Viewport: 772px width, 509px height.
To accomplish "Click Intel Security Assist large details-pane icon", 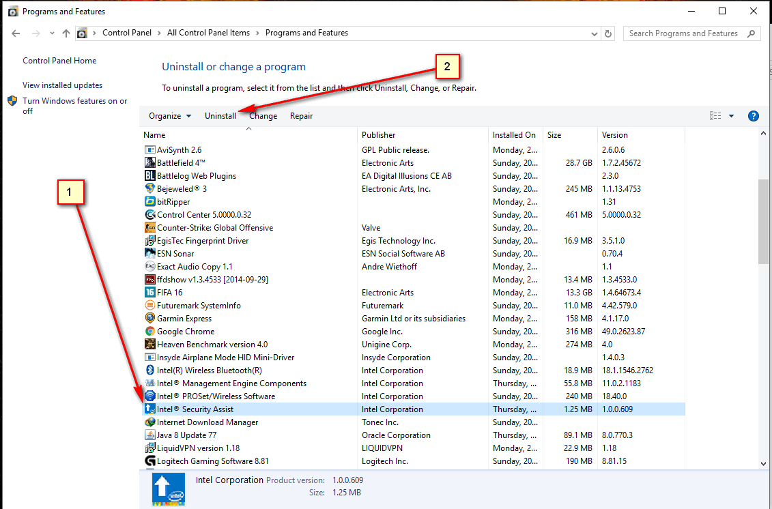I will coord(169,489).
